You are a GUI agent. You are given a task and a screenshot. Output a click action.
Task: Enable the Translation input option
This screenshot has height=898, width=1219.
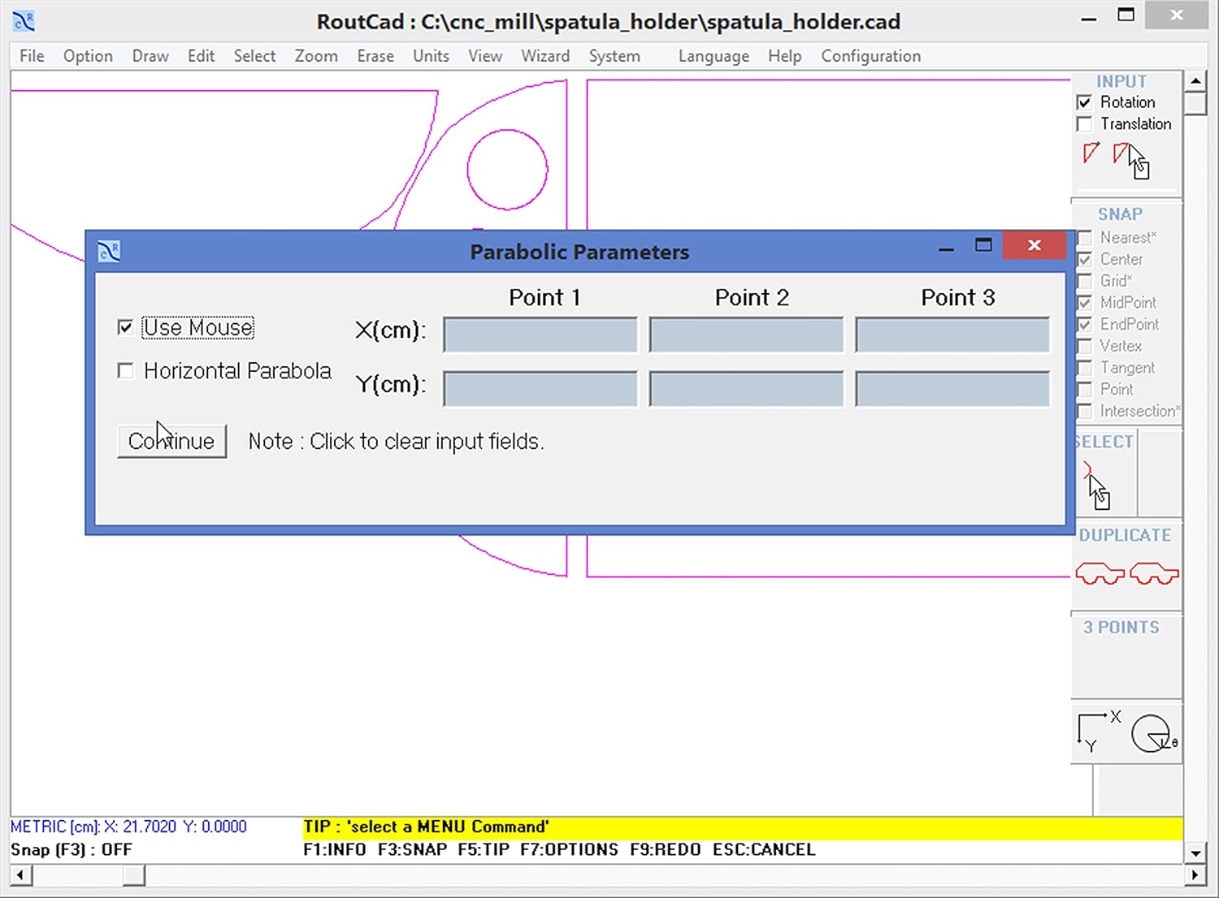[1084, 123]
